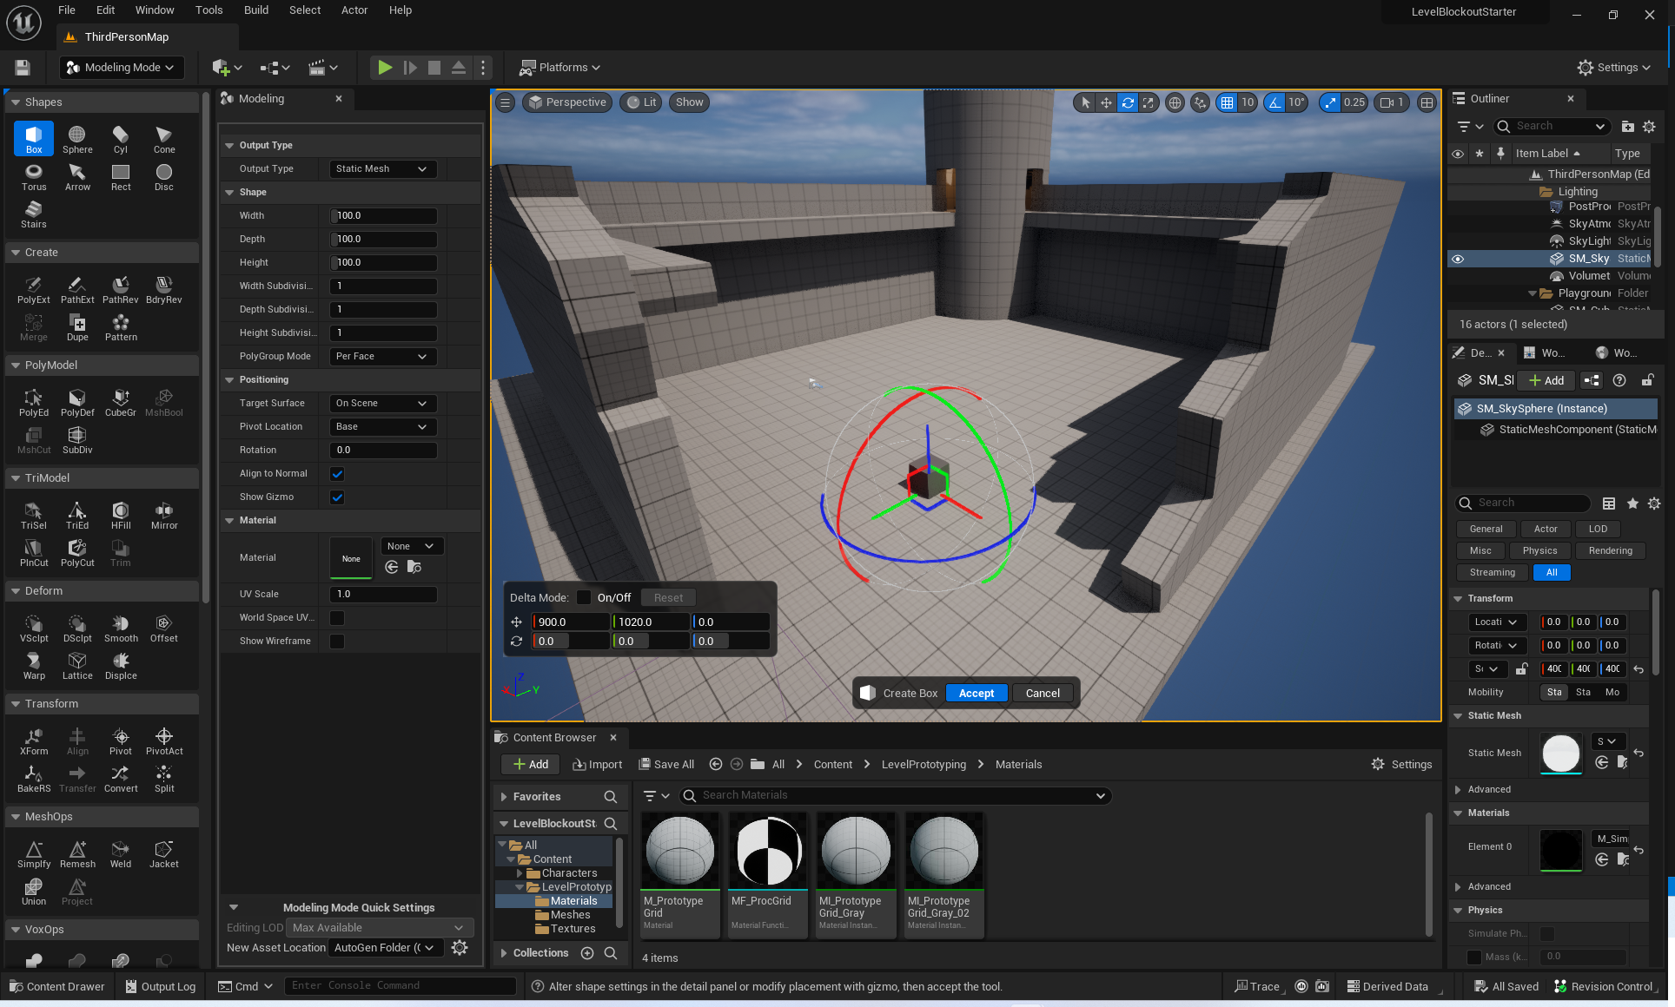Click the viewport hamburger menu icon
The width and height of the screenshot is (1675, 1007).
point(505,102)
